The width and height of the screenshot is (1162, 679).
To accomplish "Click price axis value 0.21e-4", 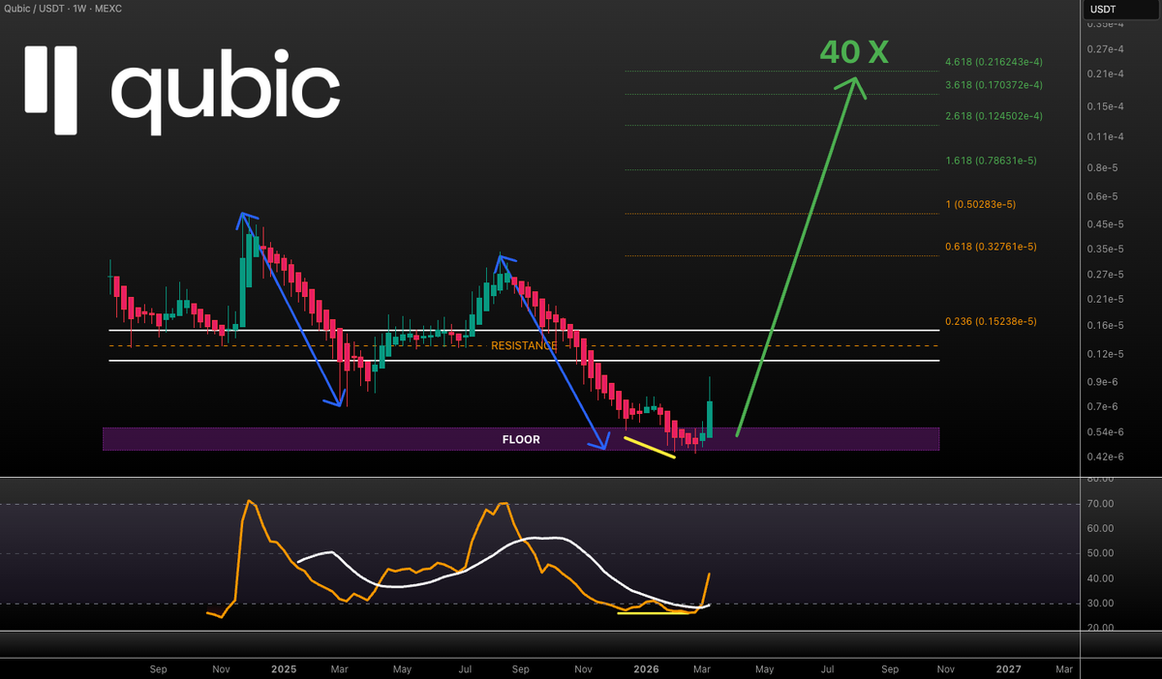I will (1107, 74).
